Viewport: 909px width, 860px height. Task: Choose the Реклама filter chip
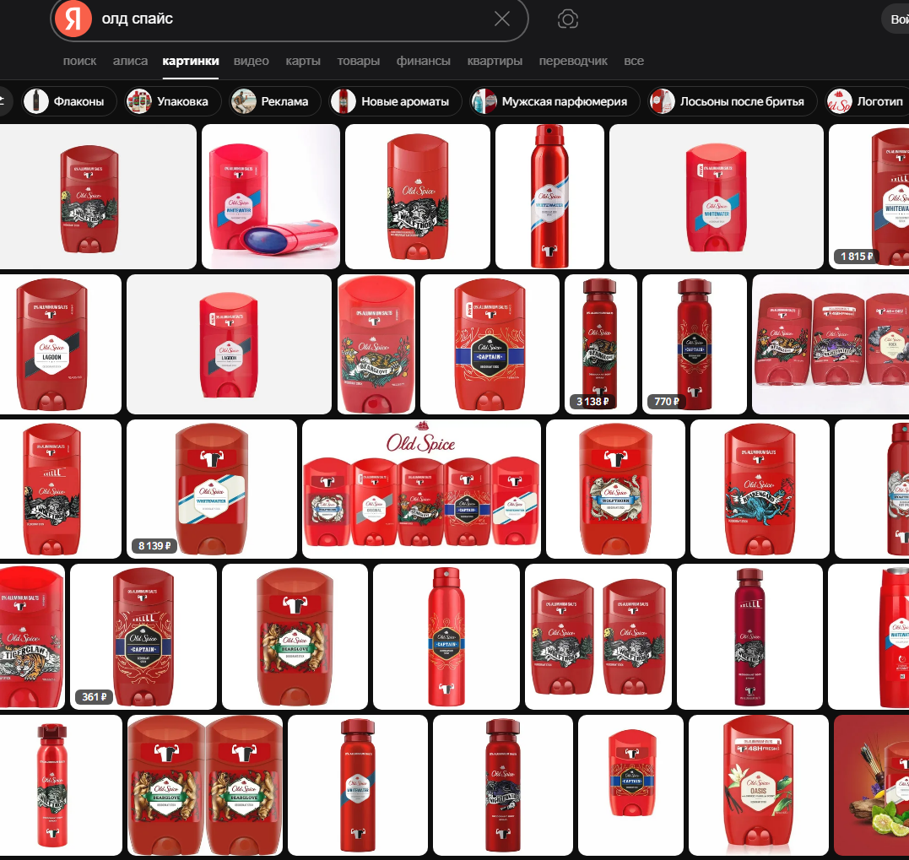[275, 101]
